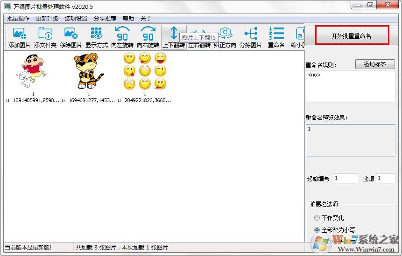Image resolution: width=402 pixels, height=256 pixels.
Task: Open the 更新升级 menu
Action: tap(47, 19)
